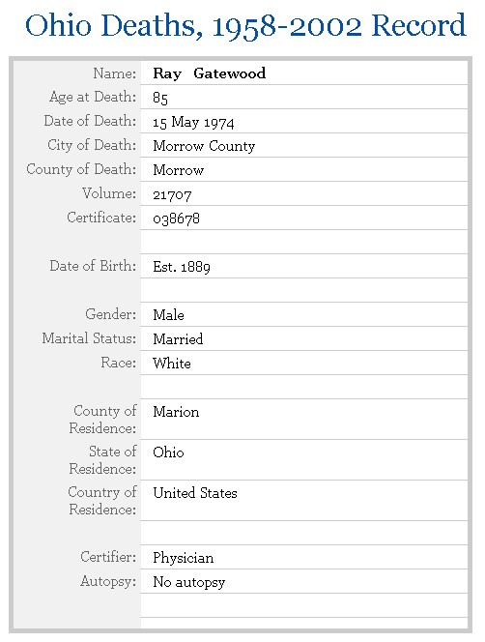The height and width of the screenshot is (642, 485).
Task: Click the Morrow County city of death value
Action: pos(204,146)
